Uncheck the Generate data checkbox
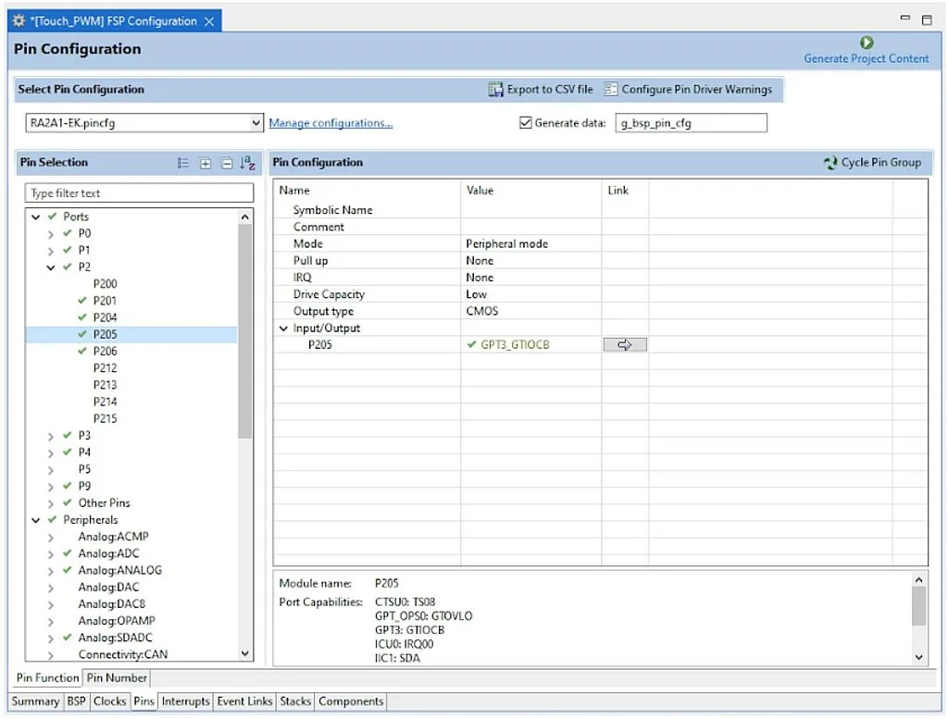The width and height of the screenshot is (948, 719). coord(526,123)
